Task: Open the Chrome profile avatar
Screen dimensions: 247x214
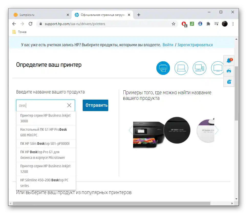Action: pyautogui.click(x=225, y=24)
